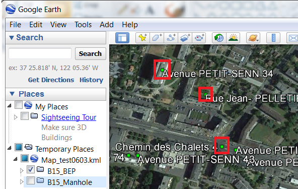Enable the B15_Manhole folder checkbox
Screen dimensions: 298x189
point(31,180)
